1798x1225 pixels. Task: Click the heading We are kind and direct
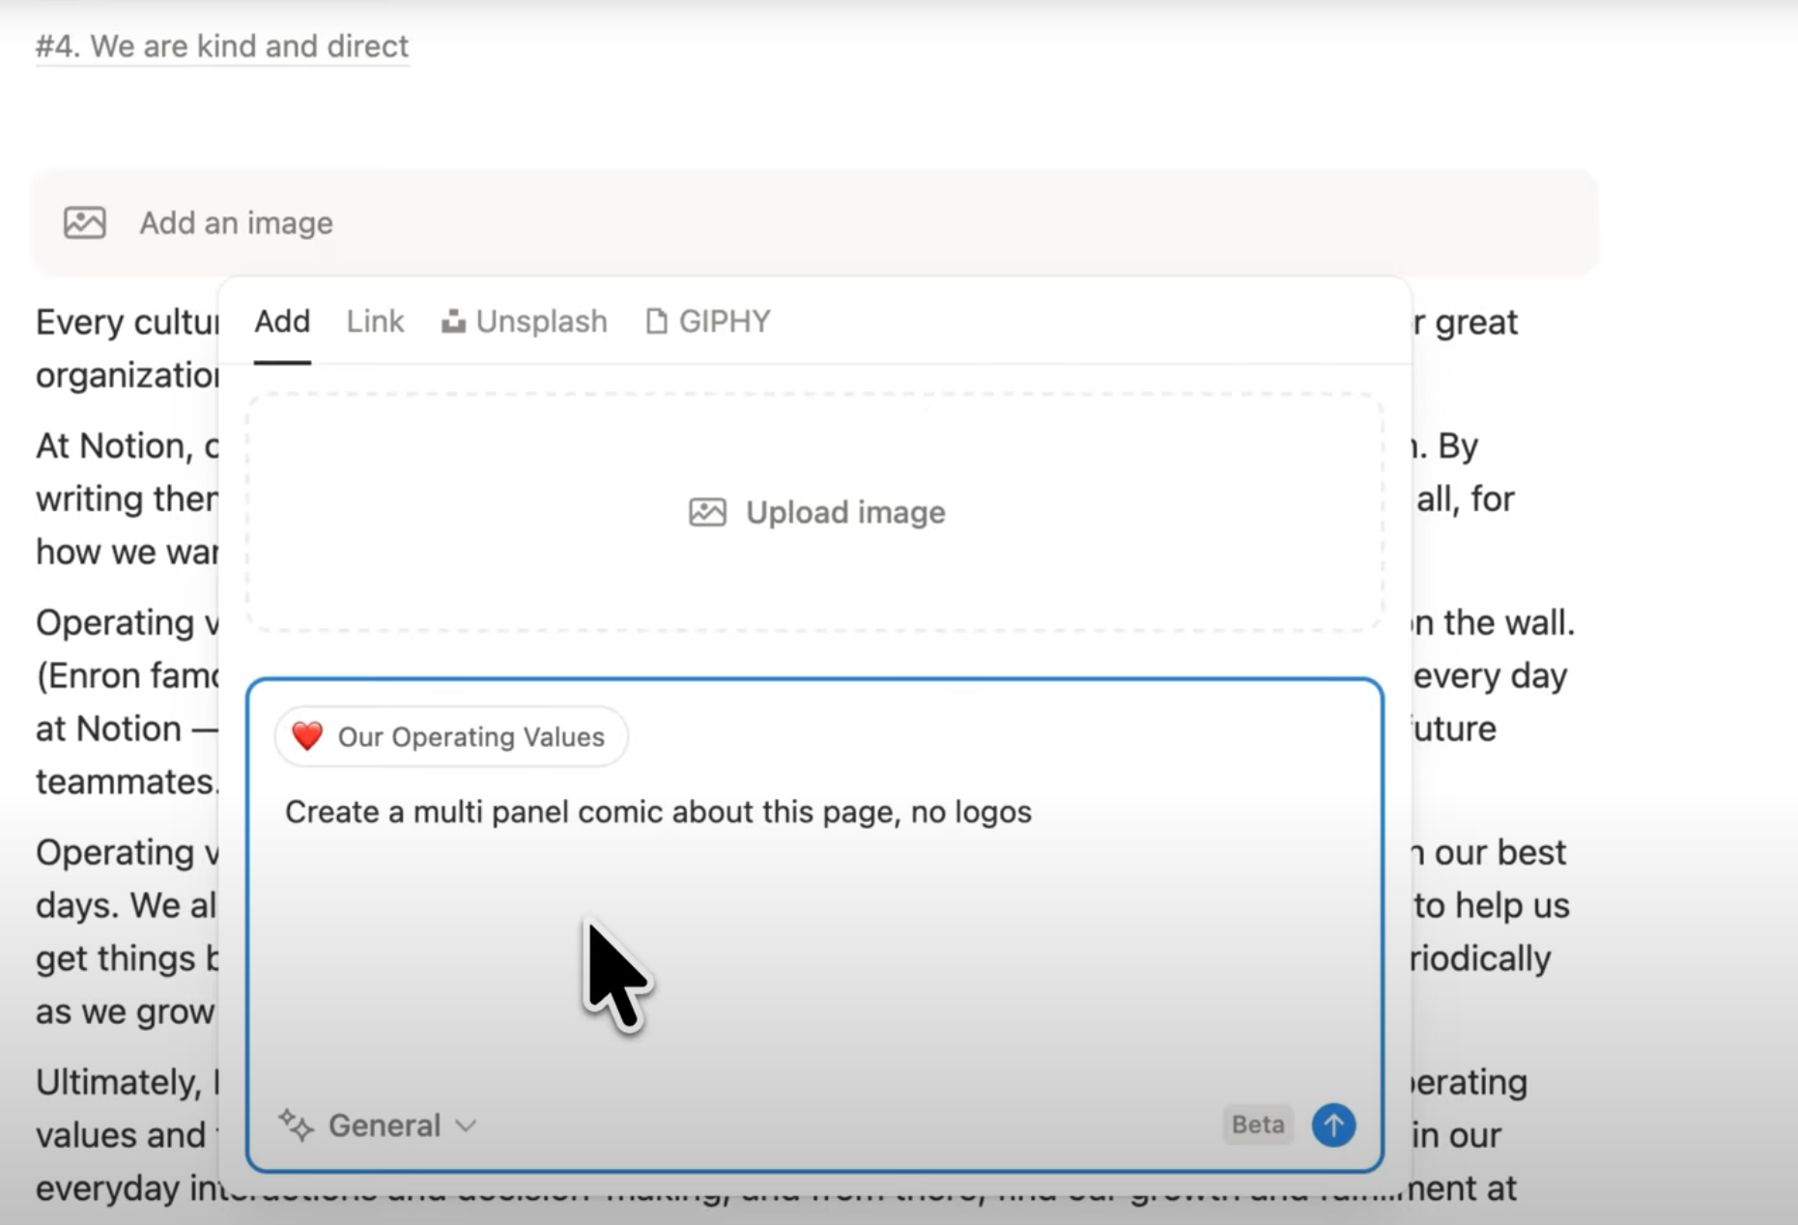(222, 44)
